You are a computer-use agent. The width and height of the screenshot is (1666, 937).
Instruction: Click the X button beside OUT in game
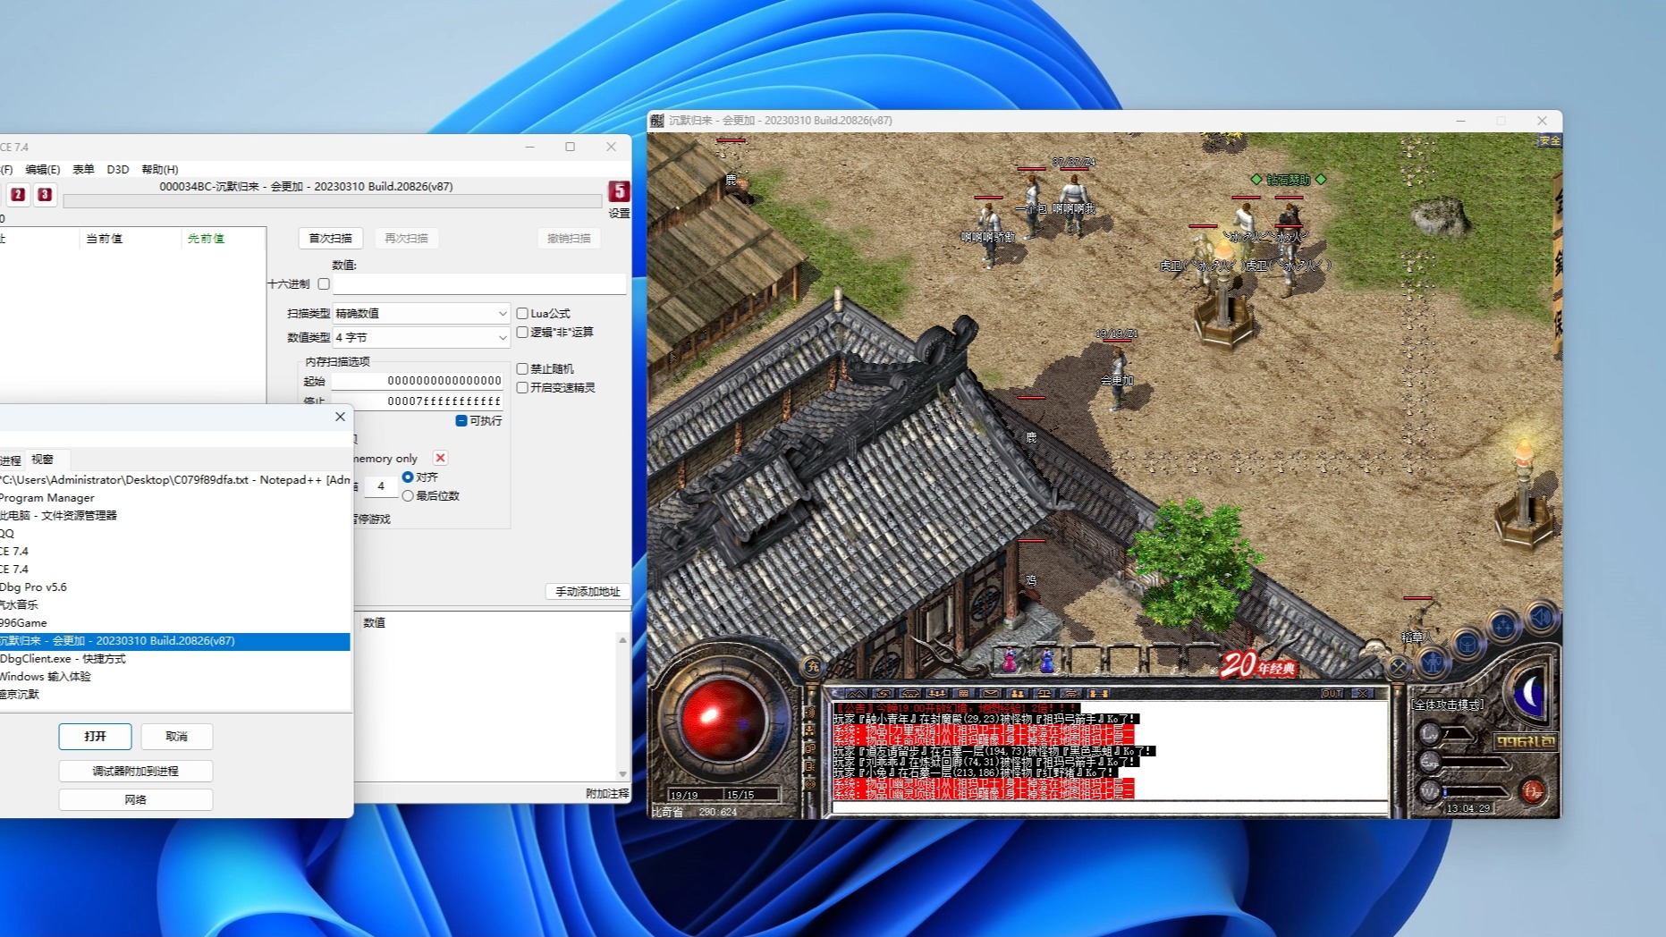[x=1362, y=694]
